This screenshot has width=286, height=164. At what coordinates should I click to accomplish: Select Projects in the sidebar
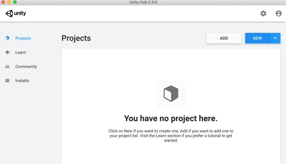[23, 38]
